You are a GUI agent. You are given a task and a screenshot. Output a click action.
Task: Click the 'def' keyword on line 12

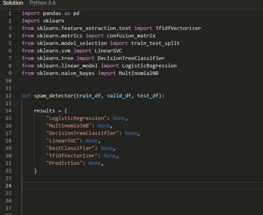click(26, 96)
